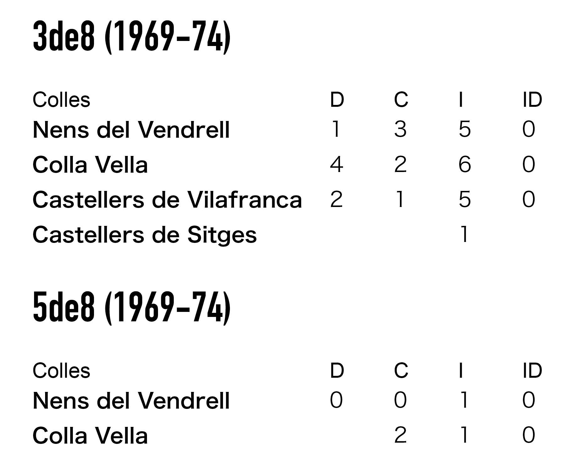Click the I column header in 5de8 table
This screenshot has width=586, height=465.
[461, 370]
